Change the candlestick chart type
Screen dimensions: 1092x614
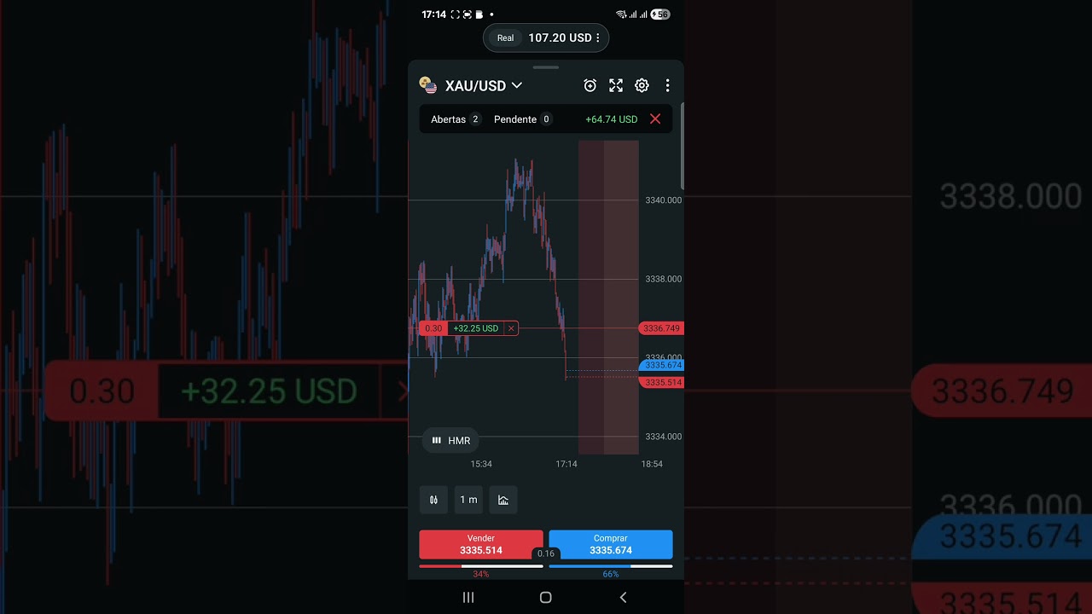(433, 500)
